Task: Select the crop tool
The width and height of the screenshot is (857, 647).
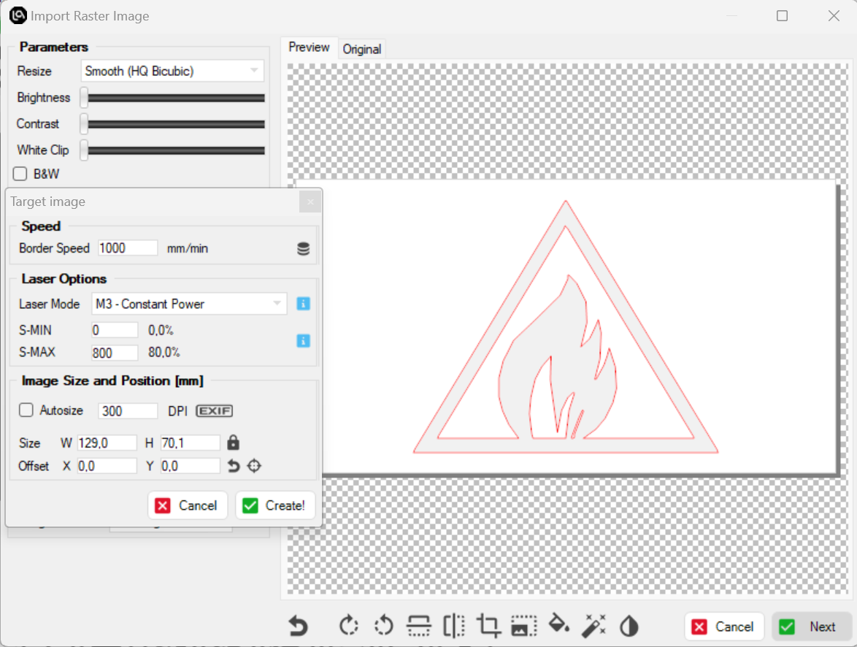Action: tap(488, 626)
